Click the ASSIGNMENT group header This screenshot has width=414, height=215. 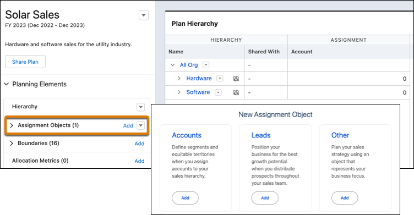(x=348, y=40)
